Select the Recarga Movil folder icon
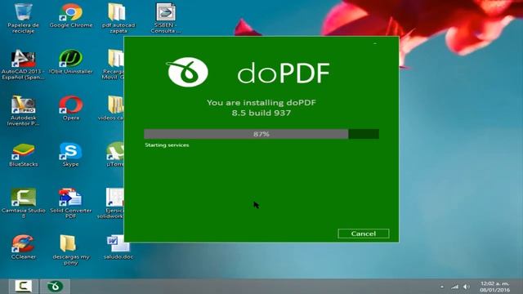523x294 pixels. point(113,65)
